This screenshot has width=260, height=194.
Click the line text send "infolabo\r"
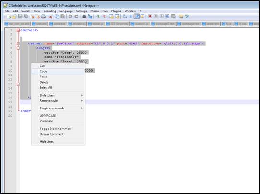[61, 57]
